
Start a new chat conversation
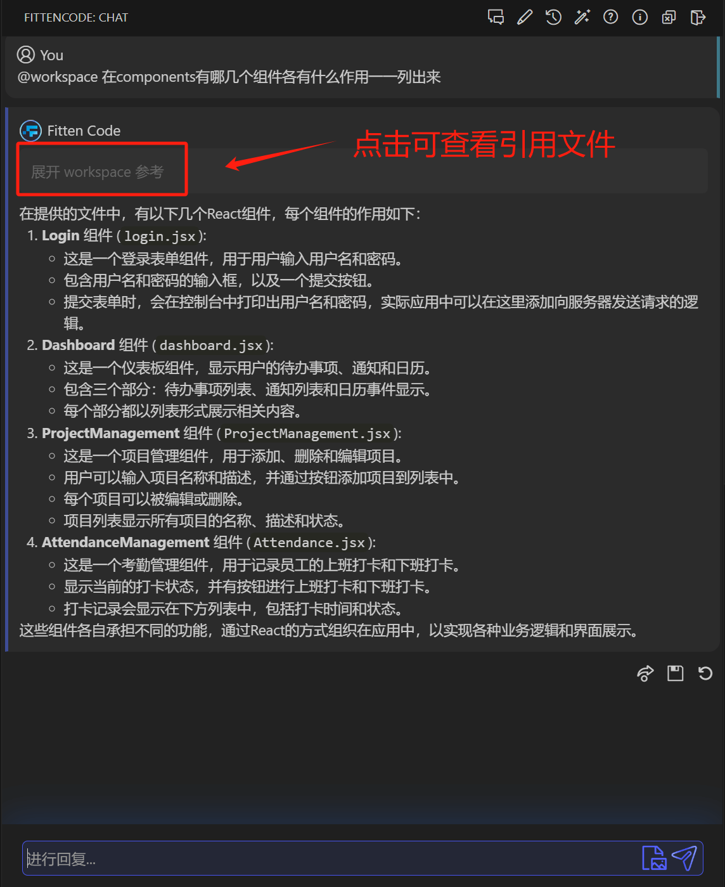[496, 17]
